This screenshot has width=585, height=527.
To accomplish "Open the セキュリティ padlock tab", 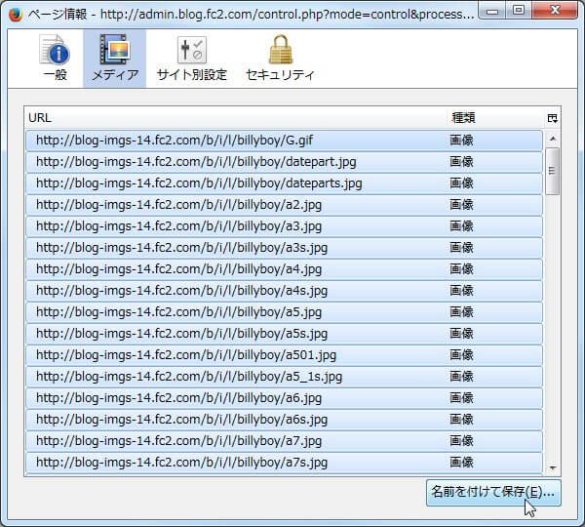I will (280, 58).
